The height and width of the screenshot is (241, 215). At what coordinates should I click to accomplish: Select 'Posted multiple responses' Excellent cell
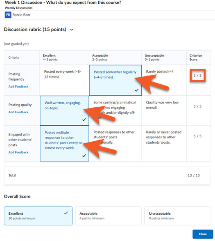click(x=64, y=143)
